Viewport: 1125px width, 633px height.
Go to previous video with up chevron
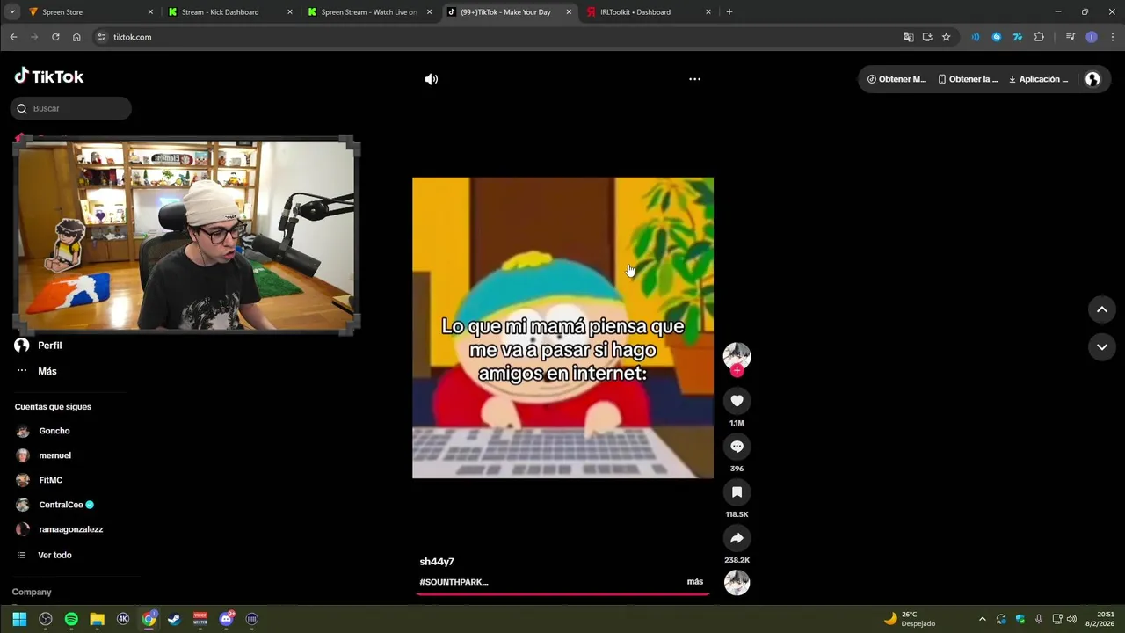[x=1101, y=309]
